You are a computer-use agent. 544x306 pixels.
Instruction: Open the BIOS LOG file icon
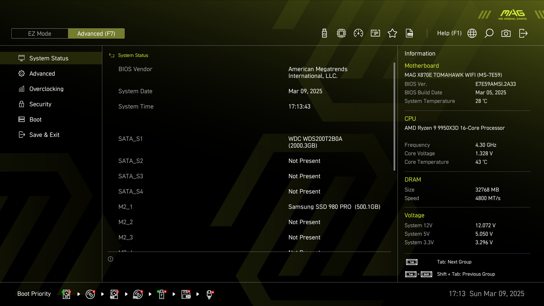pyautogui.click(x=409, y=33)
